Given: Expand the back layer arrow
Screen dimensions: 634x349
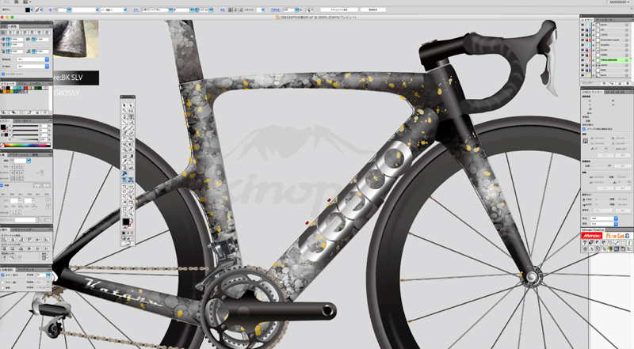Looking at the screenshot, I should click(593, 75).
